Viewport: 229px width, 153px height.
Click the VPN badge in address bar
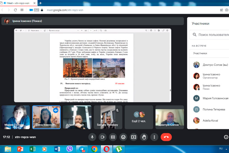click(37, 10)
